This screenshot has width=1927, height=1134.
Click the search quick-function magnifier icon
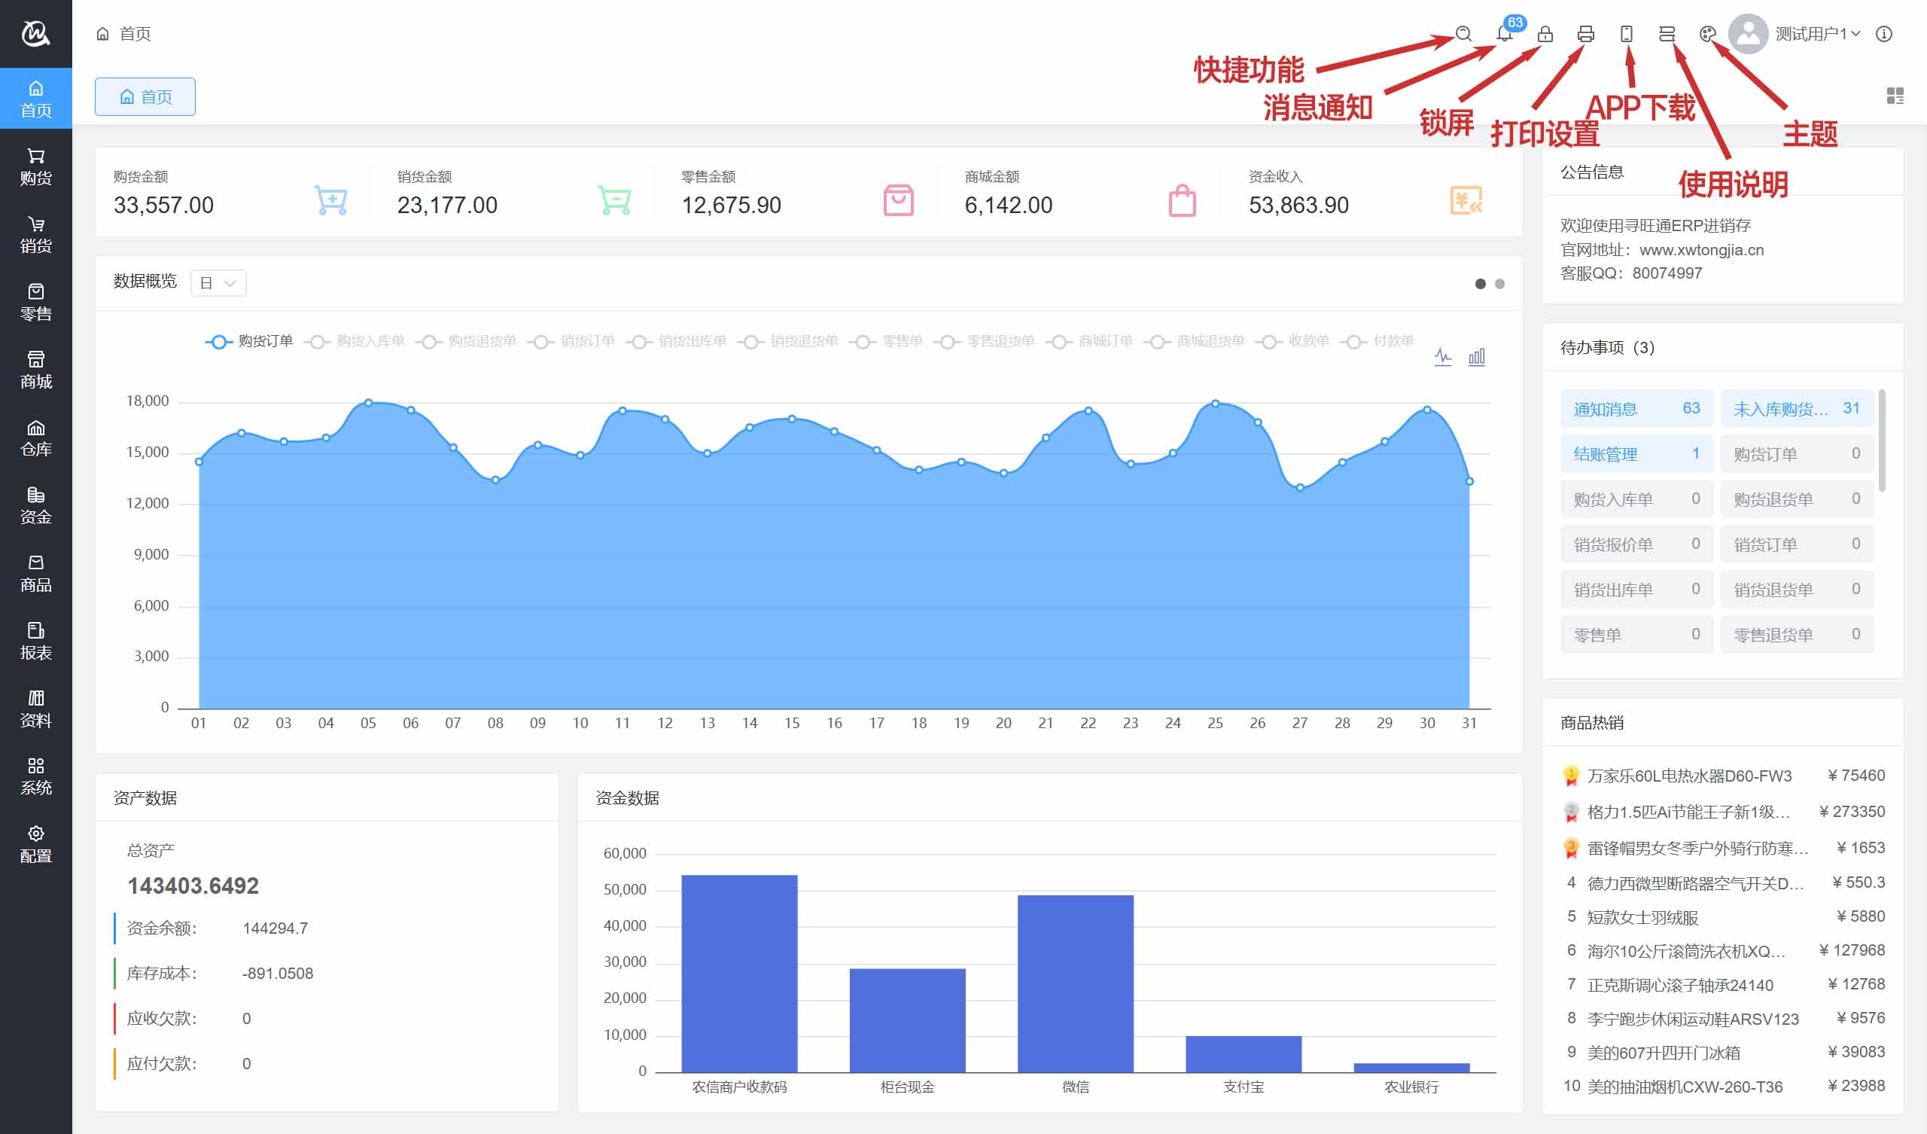click(x=1463, y=34)
